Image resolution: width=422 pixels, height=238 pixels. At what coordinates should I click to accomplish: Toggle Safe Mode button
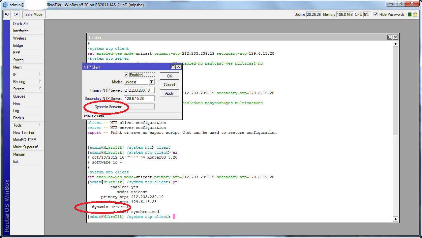[34, 15]
